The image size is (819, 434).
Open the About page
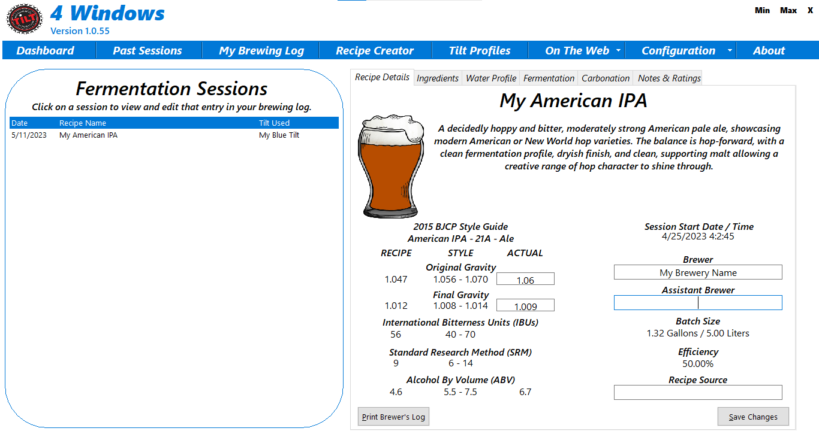tap(769, 50)
